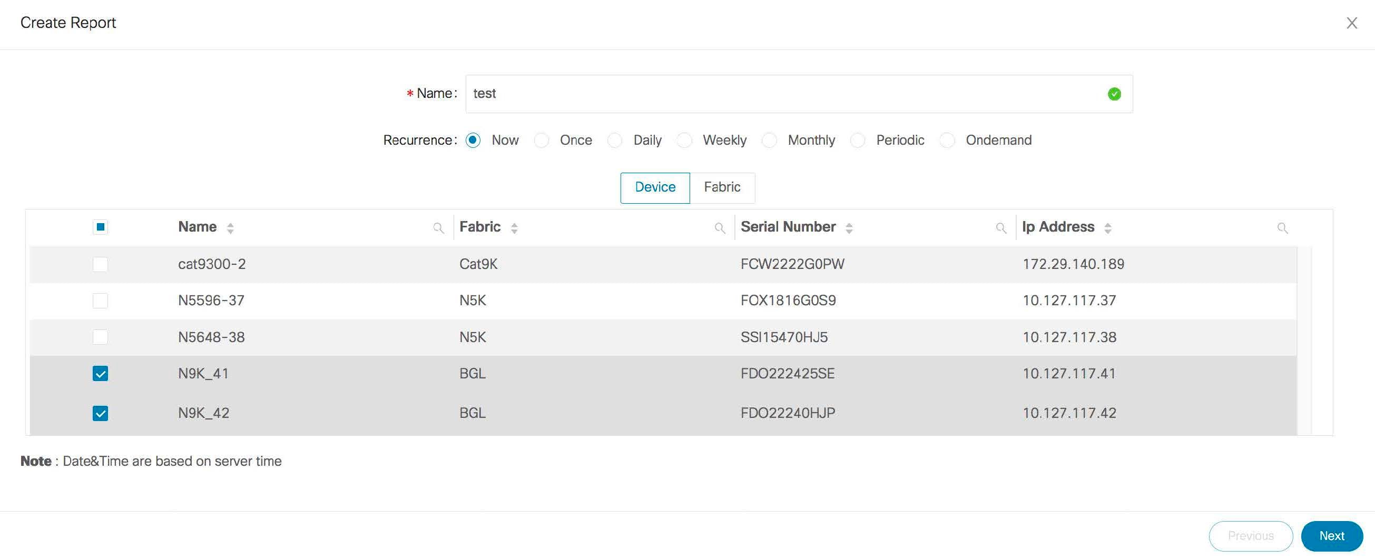Image resolution: width=1375 pixels, height=560 pixels.
Task: Click the Next button
Action: (1332, 536)
